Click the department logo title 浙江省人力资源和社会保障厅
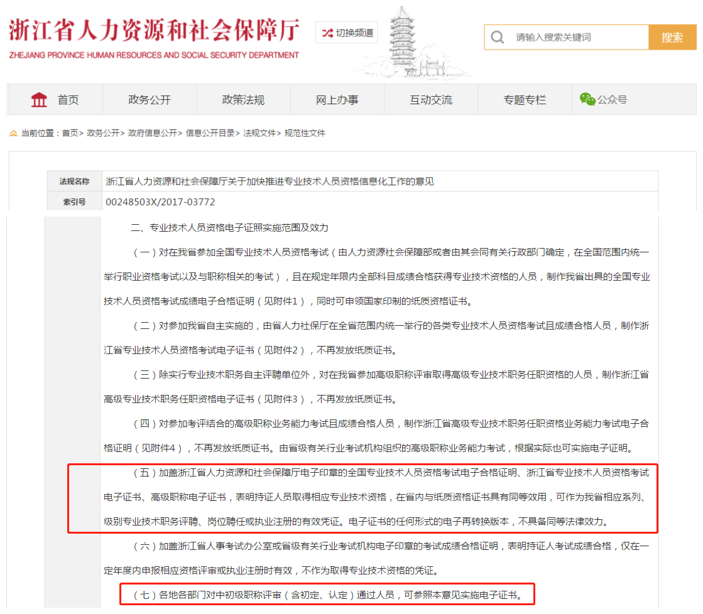Viewport: 703px width, 614px height. (x=153, y=30)
